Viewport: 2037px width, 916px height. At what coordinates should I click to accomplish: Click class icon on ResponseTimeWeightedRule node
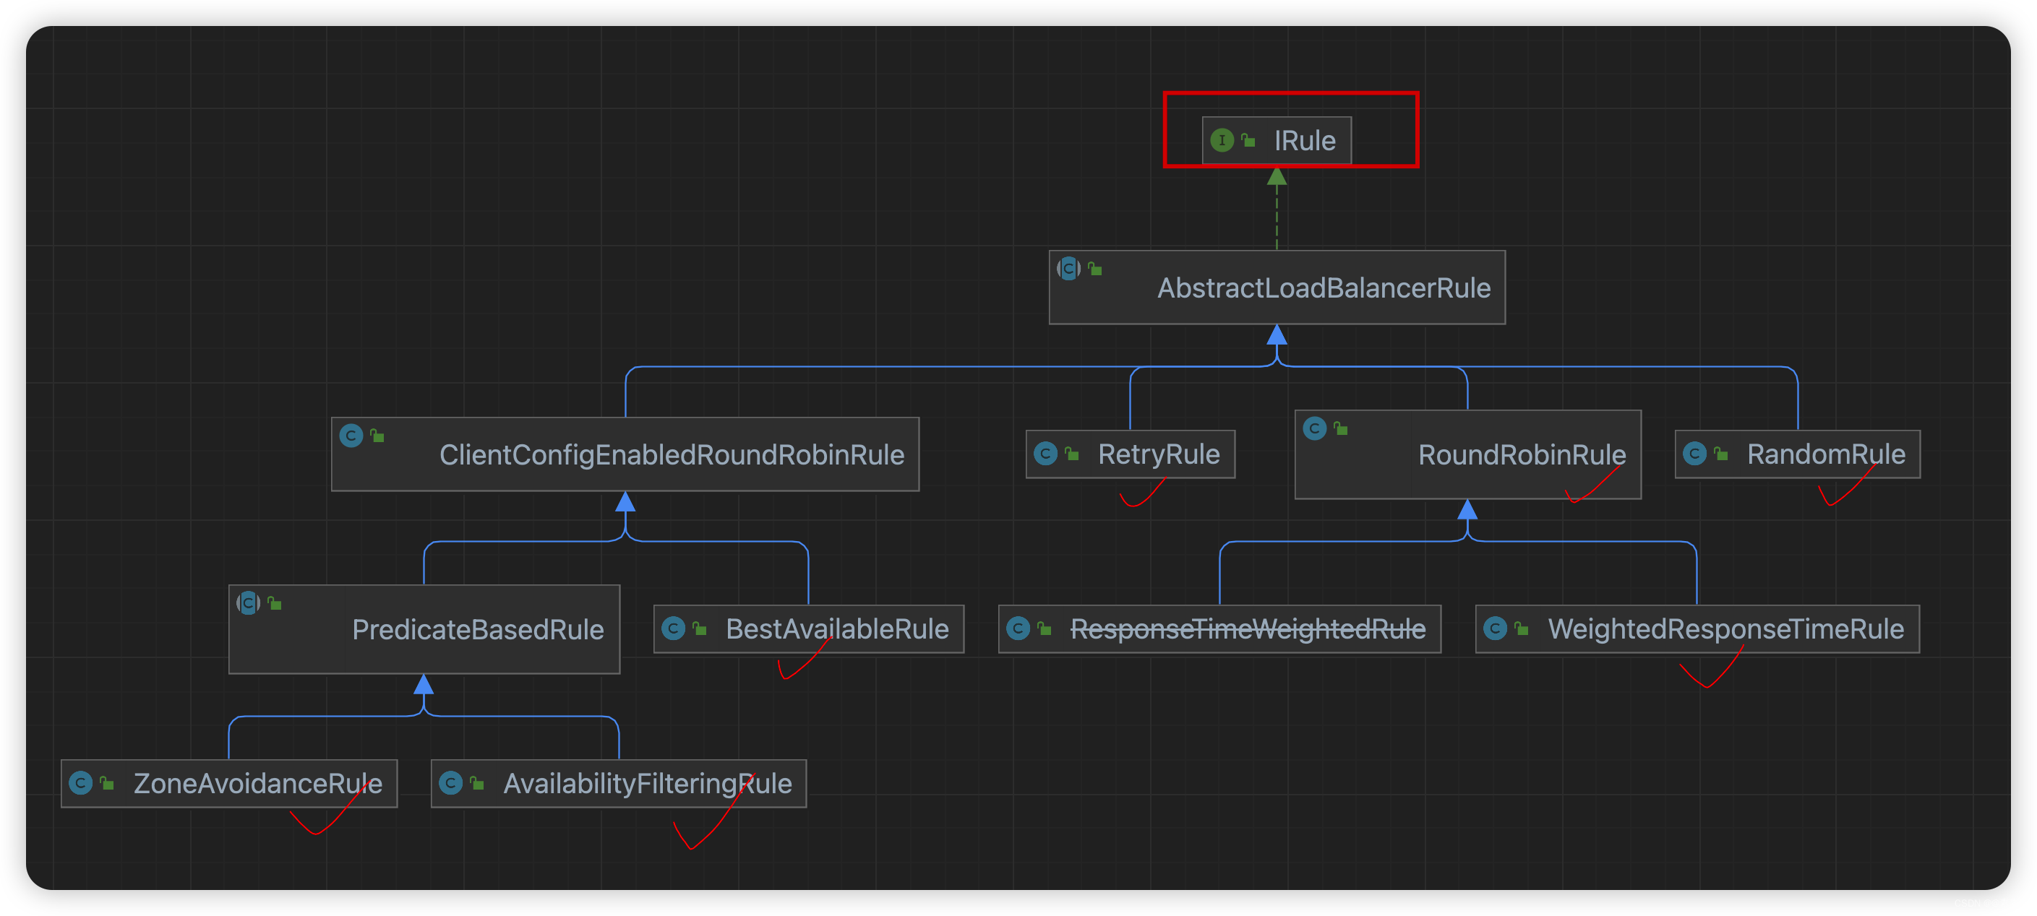point(1018,628)
